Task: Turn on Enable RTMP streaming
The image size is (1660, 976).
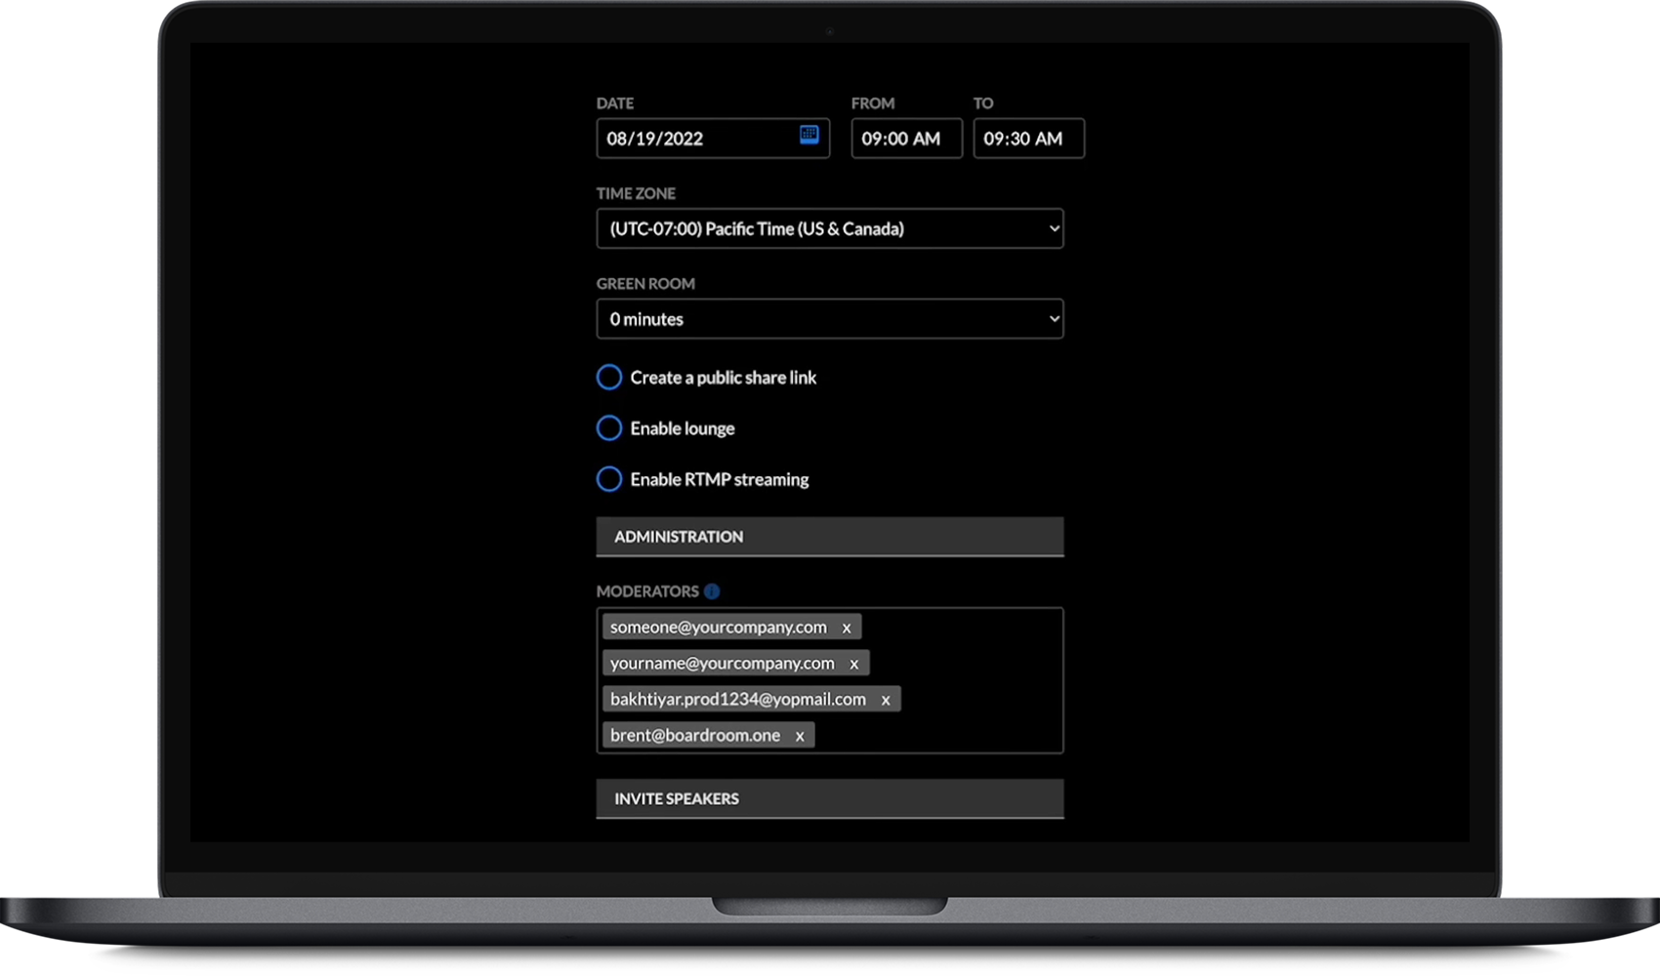Action: pyautogui.click(x=609, y=479)
